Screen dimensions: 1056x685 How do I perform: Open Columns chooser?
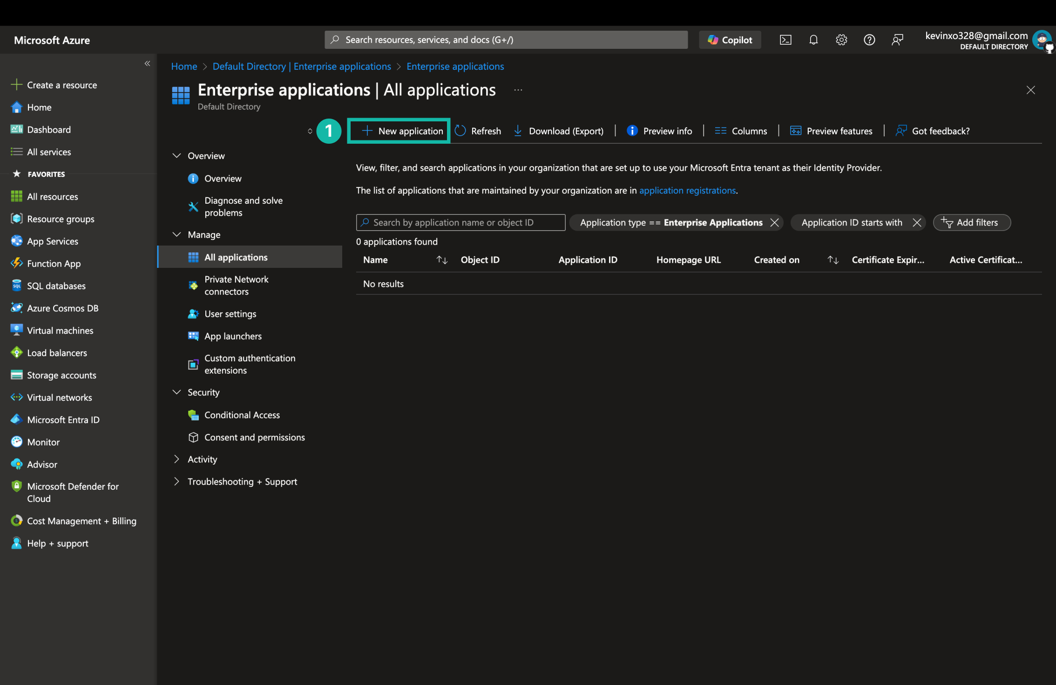click(741, 131)
